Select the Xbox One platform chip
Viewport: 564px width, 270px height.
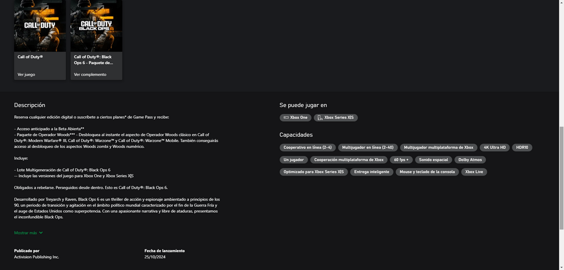tap(295, 117)
